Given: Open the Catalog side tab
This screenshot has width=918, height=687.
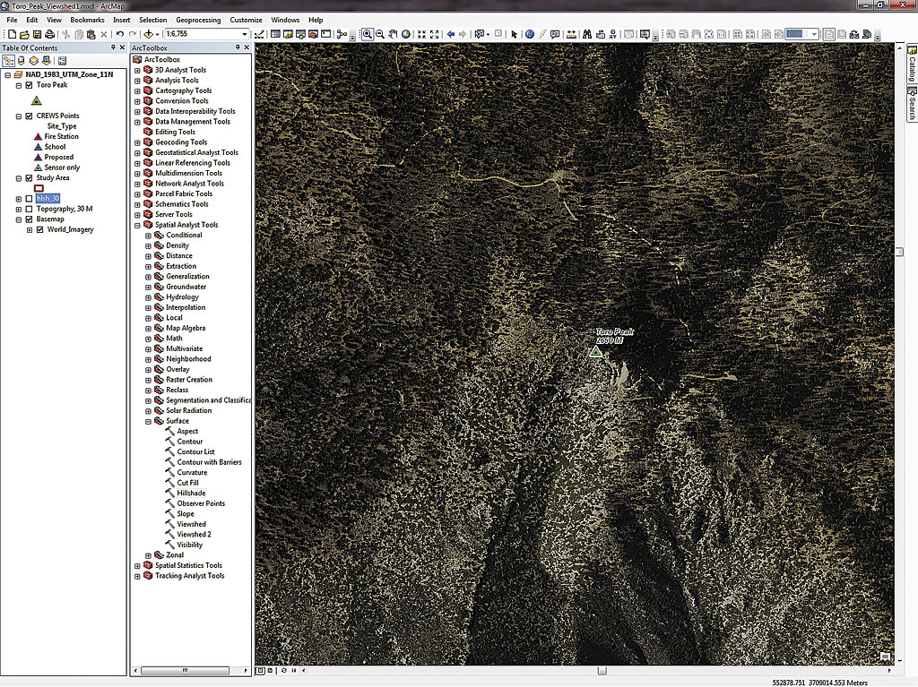Looking at the screenshot, I should (x=912, y=64).
